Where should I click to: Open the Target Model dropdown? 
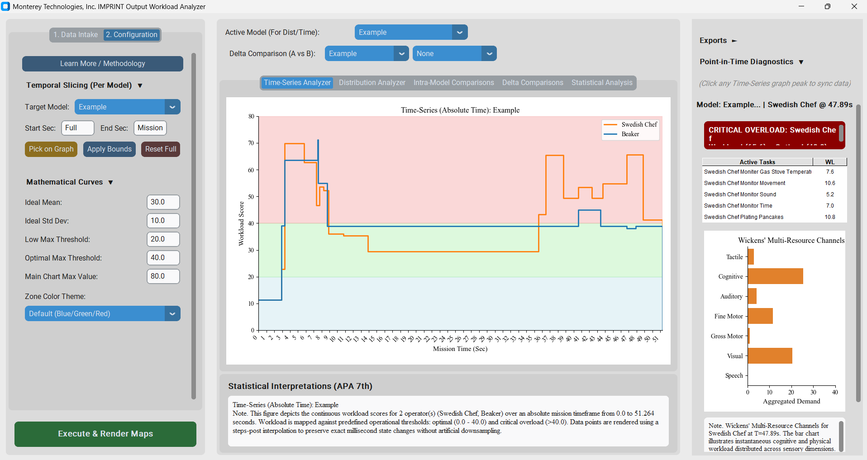pyautogui.click(x=128, y=107)
